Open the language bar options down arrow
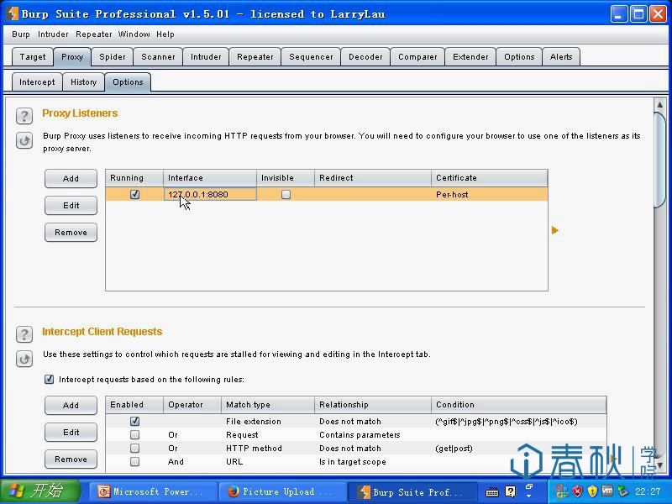The image size is (672, 504). click(x=529, y=496)
